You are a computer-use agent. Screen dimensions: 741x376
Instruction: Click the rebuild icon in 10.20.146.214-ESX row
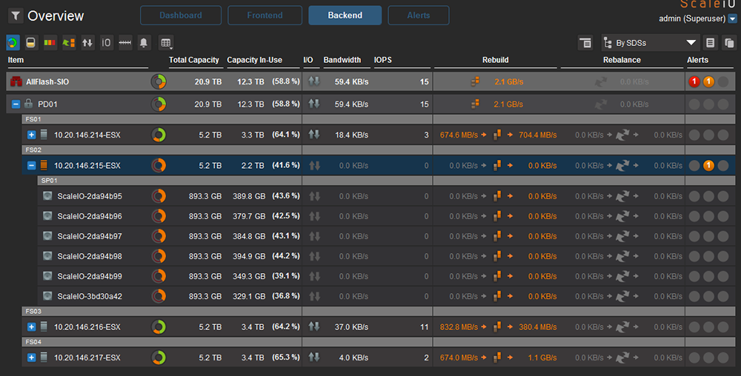497,135
